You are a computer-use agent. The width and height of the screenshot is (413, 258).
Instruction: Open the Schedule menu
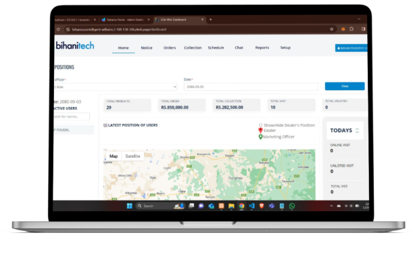point(216,48)
